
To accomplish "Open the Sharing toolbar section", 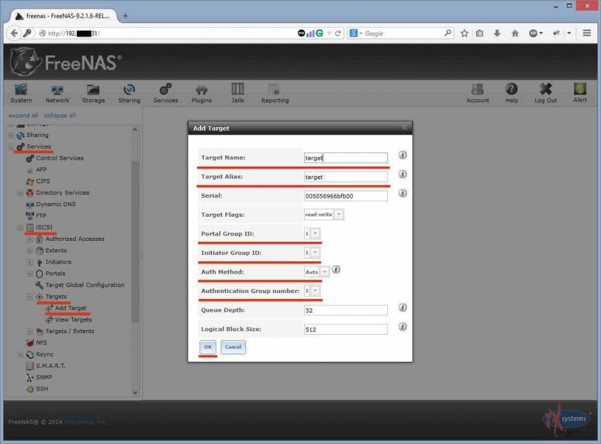I will [129, 93].
